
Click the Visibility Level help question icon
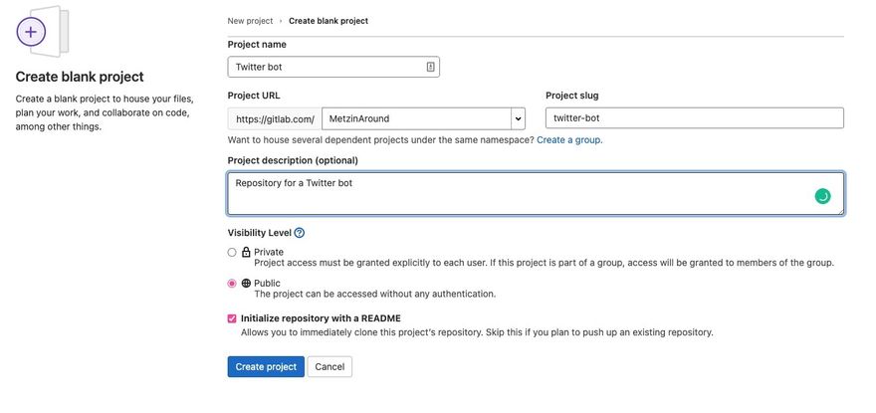(300, 233)
